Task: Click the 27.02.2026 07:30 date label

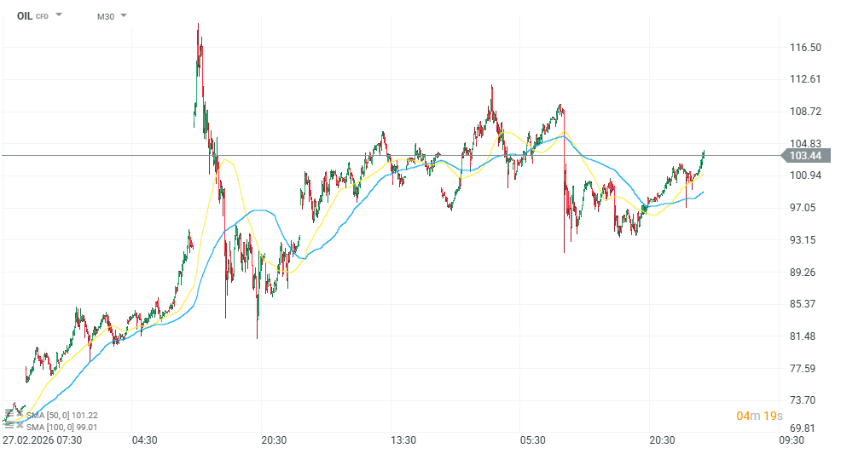Action: [x=42, y=440]
